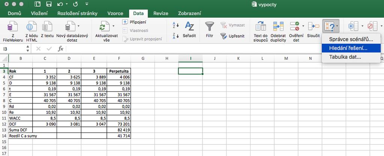Viewport: 384px width, 156px height.
Task: Expand Ověření dat dropdown arrow
Action: [x=303, y=26]
